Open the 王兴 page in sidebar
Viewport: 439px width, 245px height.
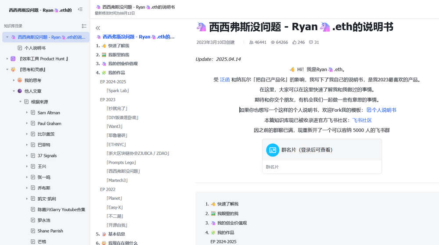click(x=42, y=166)
